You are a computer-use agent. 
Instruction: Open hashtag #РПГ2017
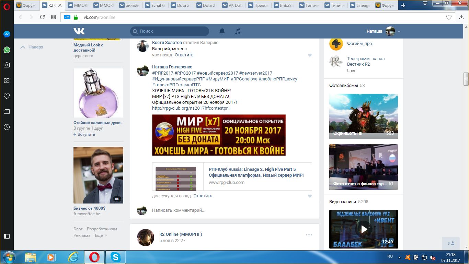[162, 73]
